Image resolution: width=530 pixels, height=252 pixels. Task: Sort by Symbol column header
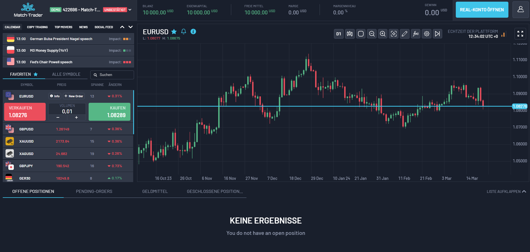coord(27,85)
